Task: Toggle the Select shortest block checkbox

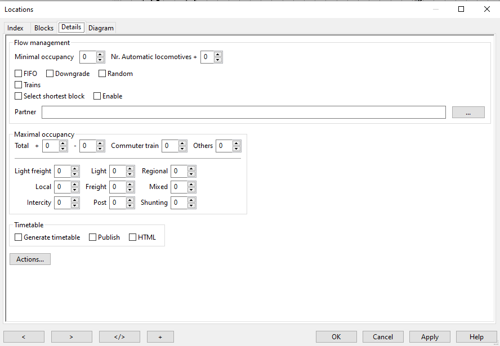Action: [x=19, y=96]
